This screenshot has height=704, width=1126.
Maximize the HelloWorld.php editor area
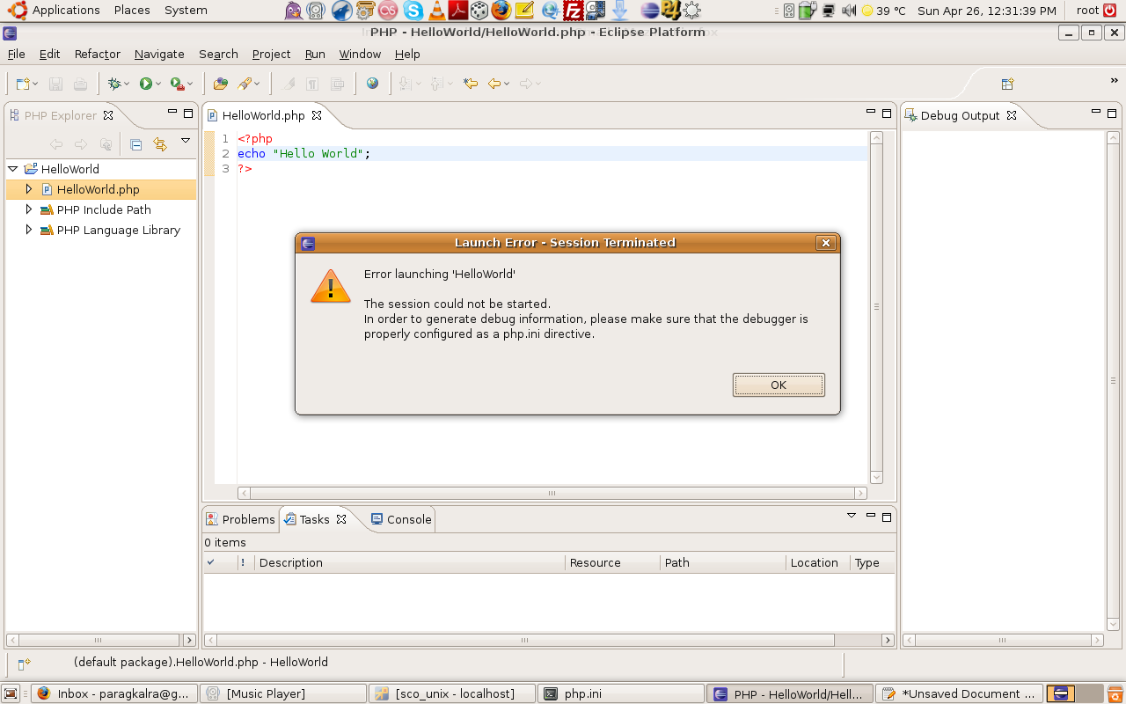[x=887, y=114]
